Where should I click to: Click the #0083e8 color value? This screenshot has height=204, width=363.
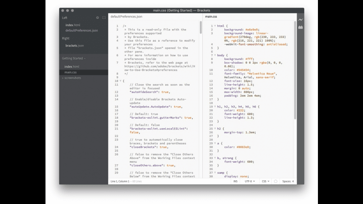point(242,147)
